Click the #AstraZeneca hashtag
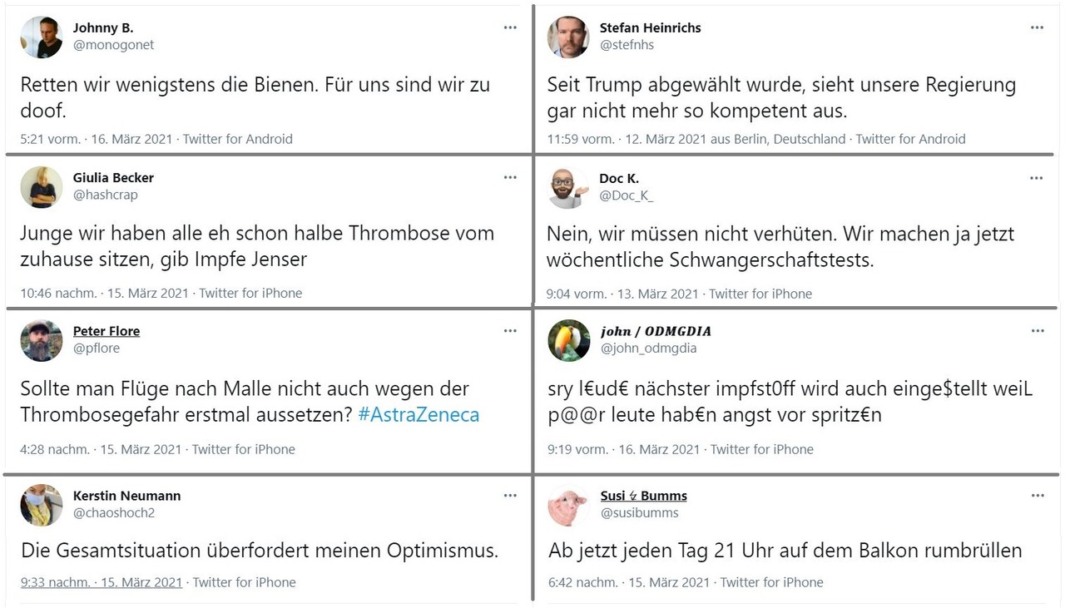1065x608 pixels. pos(419,414)
